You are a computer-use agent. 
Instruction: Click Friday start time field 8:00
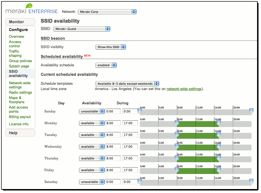point(113,170)
